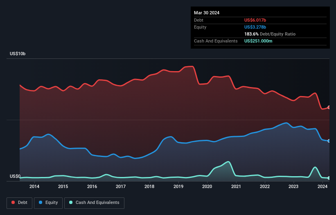
Task: Click the teal Cash legend dot
Action: pyautogui.click(x=71, y=202)
